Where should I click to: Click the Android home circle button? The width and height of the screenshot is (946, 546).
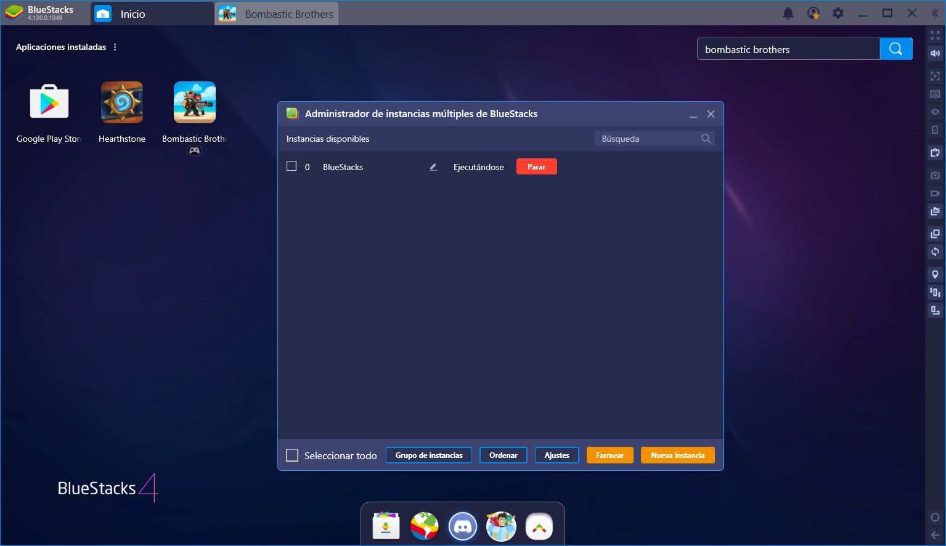pyautogui.click(x=935, y=517)
